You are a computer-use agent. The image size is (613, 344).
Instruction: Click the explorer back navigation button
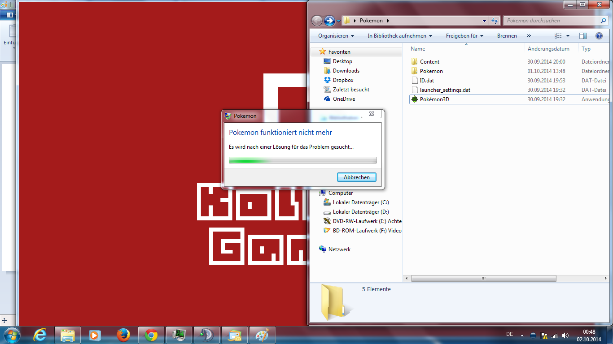317,21
